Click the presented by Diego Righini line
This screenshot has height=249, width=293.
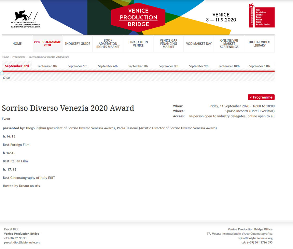(x=110, y=128)
